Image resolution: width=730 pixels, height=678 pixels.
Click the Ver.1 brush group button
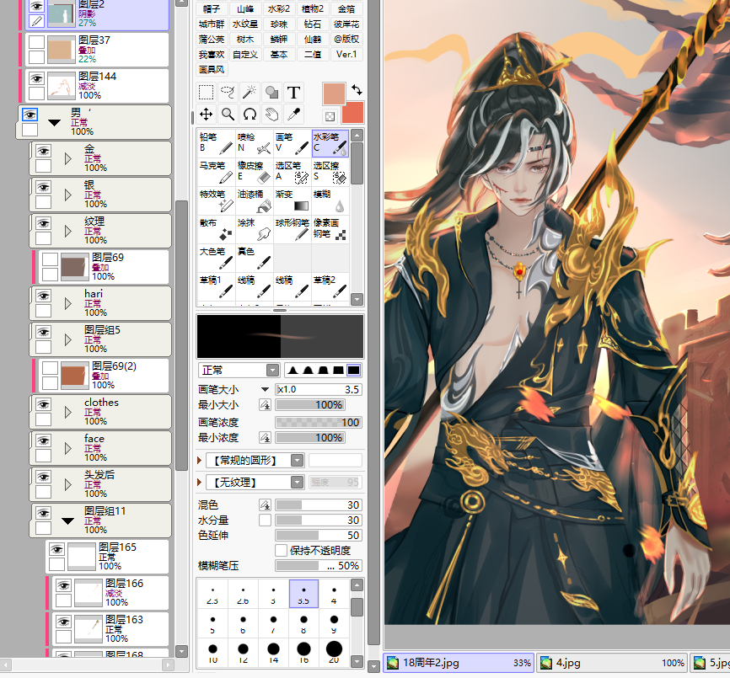[346, 55]
